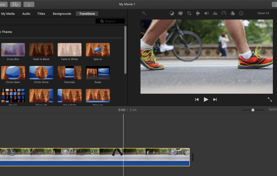Select the Mosaic transition thumbnail
Screen dimensions: 277x176
pos(13,95)
